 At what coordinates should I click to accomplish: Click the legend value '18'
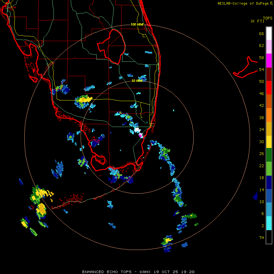click(x=262, y=178)
